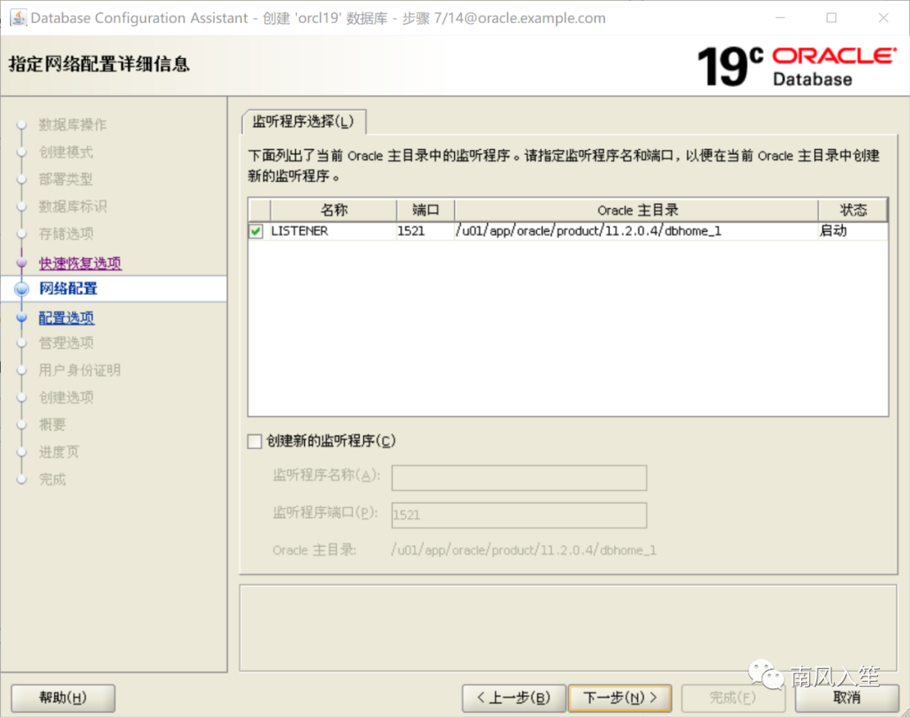Toggle the LISTENER row checkbox
The height and width of the screenshot is (717, 910).
pos(255,231)
